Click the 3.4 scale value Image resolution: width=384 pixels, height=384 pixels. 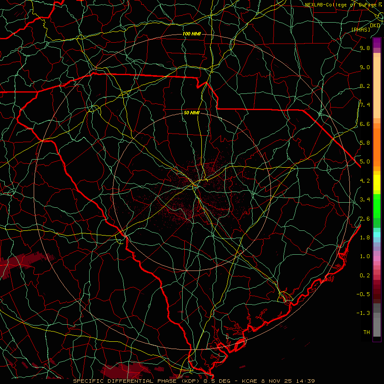[x=365, y=199]
